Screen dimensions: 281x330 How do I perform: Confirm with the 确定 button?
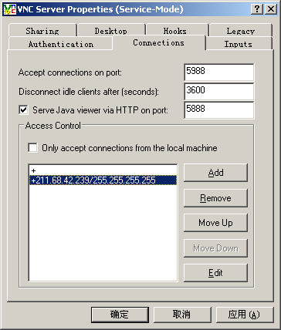(120, 315)
